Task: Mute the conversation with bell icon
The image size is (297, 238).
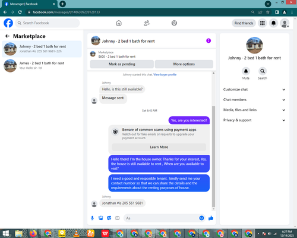Action: tap(246, 71)
